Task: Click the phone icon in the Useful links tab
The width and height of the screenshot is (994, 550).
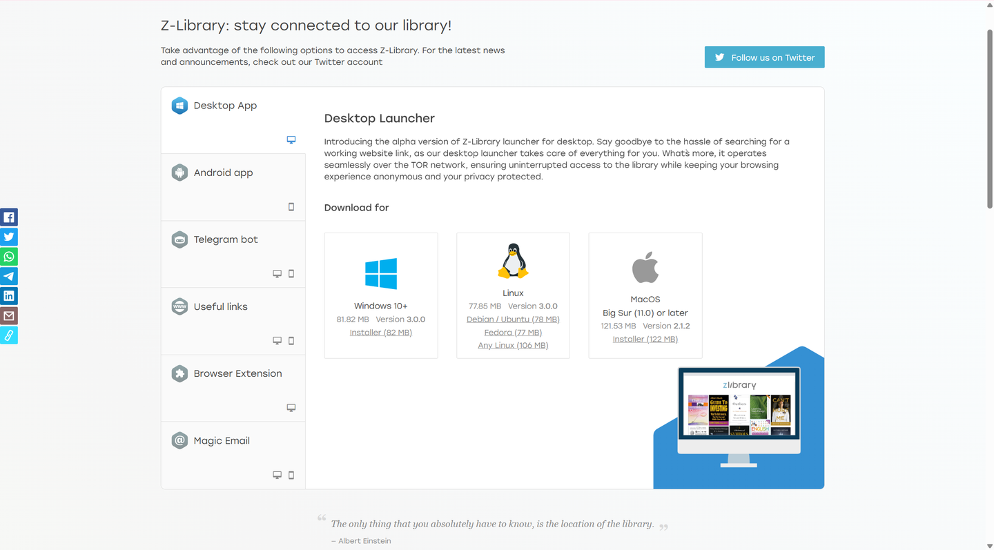Action: pyautogui.click(x=291, y=341)
